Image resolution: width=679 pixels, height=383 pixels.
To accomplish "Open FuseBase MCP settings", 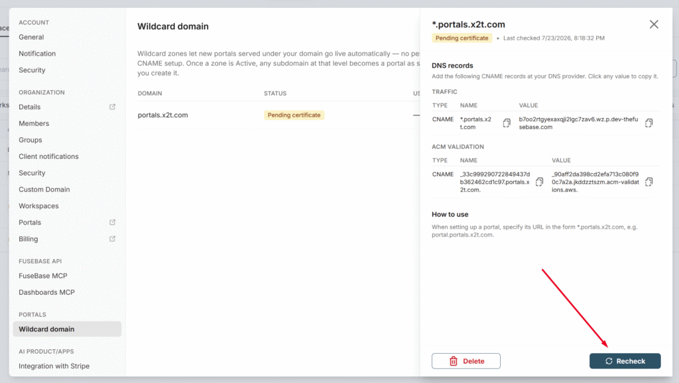I will [x=43, y=276].
